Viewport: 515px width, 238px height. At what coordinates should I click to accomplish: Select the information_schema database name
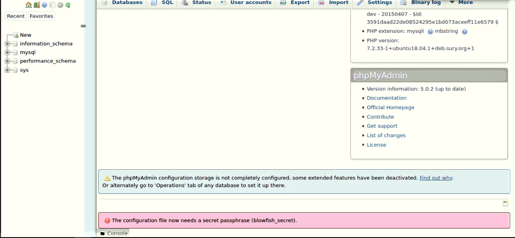tap(46, 44)
